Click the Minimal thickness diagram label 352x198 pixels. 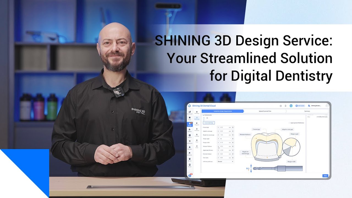point(245,134)
